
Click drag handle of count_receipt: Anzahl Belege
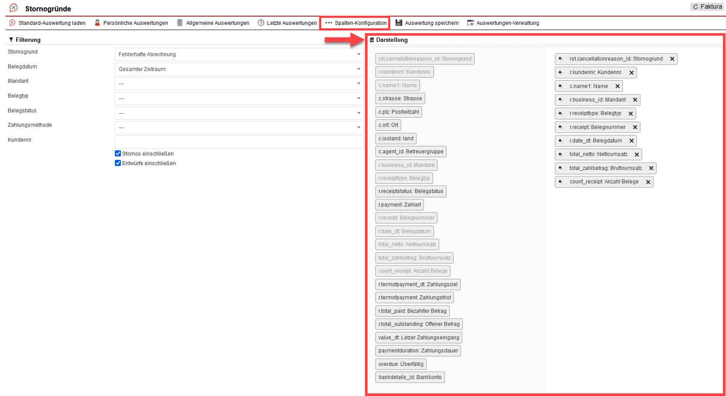point(561,182)
